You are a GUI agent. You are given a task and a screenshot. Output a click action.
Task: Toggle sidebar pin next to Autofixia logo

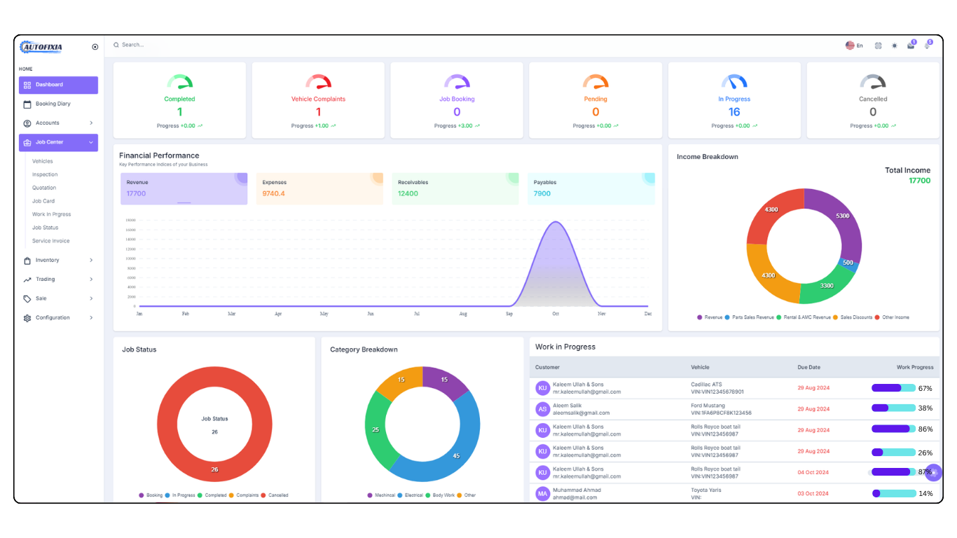point(95,47)
